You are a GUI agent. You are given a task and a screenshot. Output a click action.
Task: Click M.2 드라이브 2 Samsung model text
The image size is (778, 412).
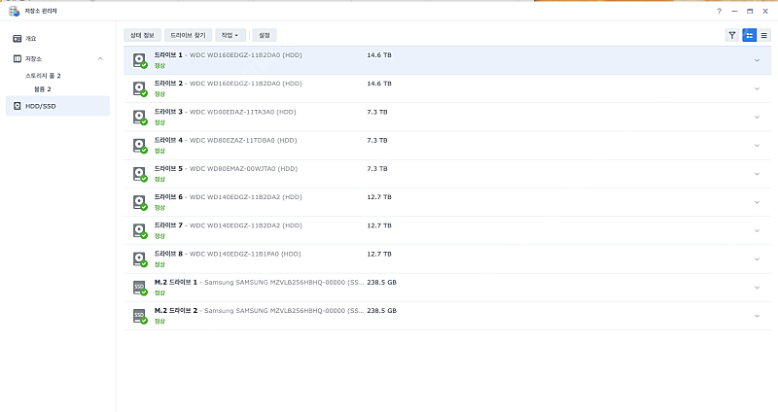tap(284, 310)
